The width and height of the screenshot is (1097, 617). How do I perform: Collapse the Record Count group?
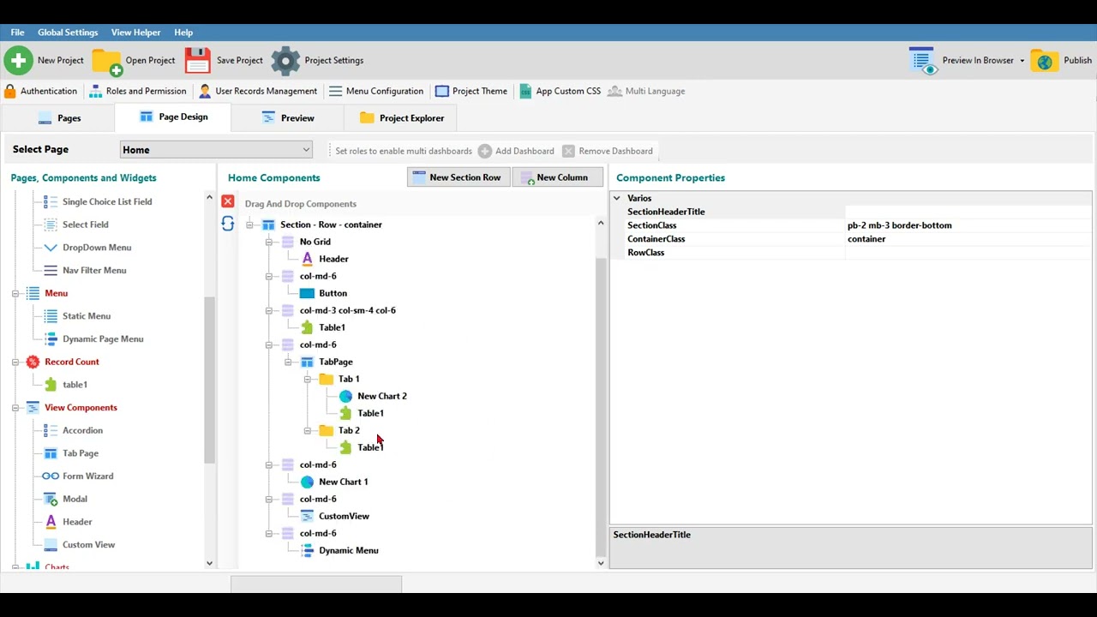click(x=15, y=362)
